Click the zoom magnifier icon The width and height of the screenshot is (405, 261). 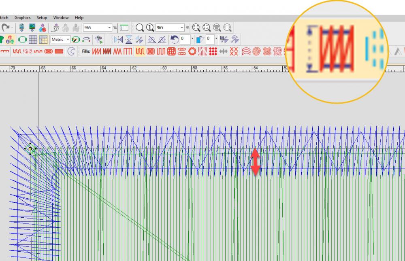tap(139, 28)
